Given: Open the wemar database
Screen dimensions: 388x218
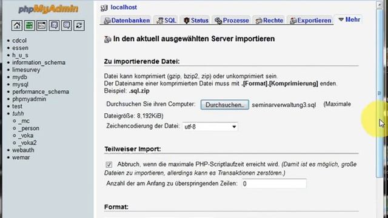Looking at the screenshot, I should point(21,157).
